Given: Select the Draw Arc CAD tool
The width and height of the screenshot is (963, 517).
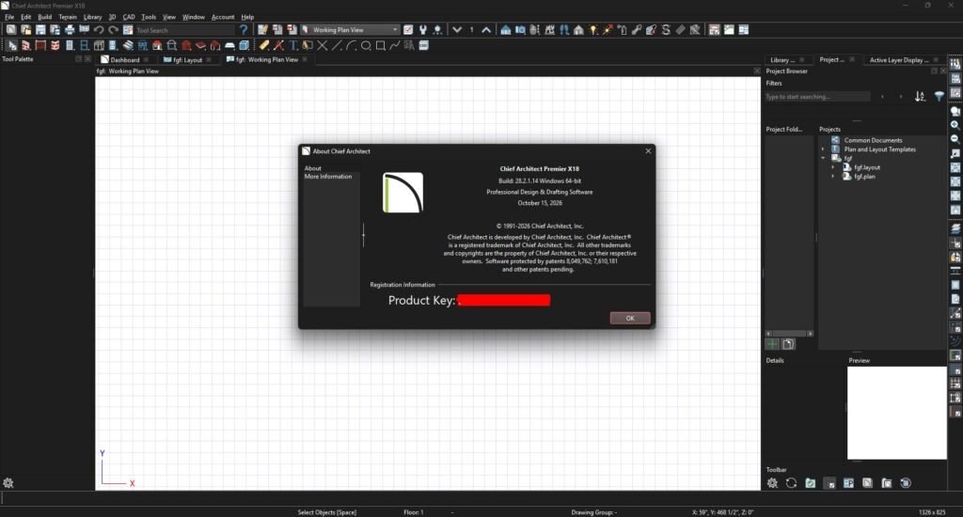Looking at the screenshot, I should tap(351, 45).
